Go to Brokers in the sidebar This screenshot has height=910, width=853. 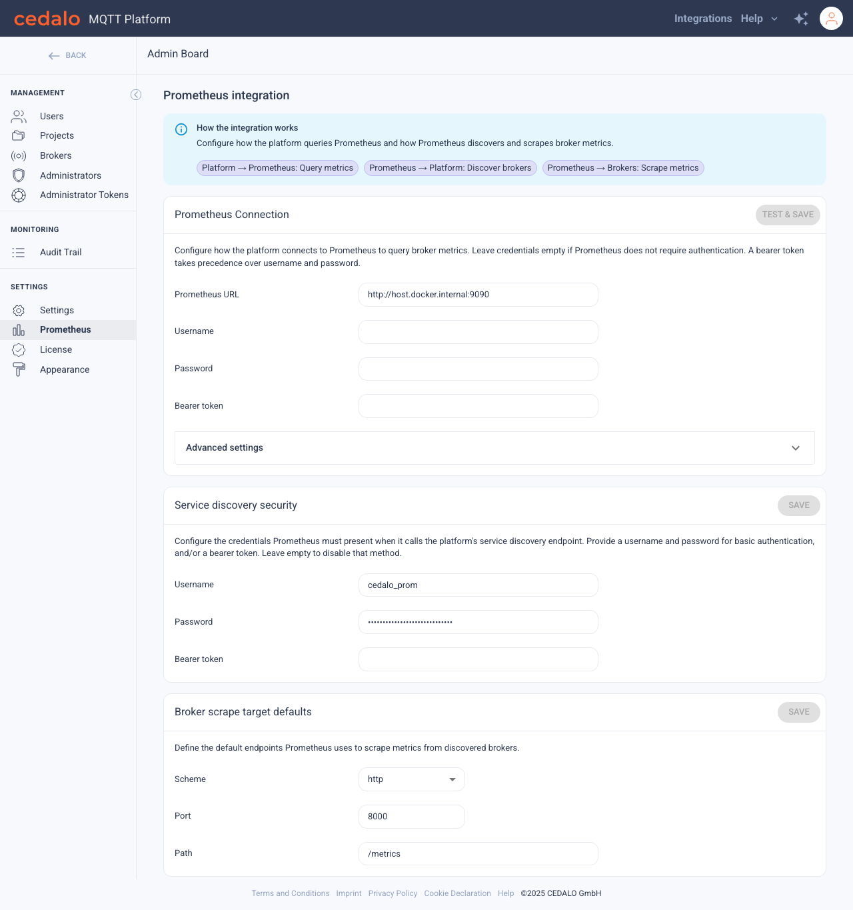click(56, 156)
